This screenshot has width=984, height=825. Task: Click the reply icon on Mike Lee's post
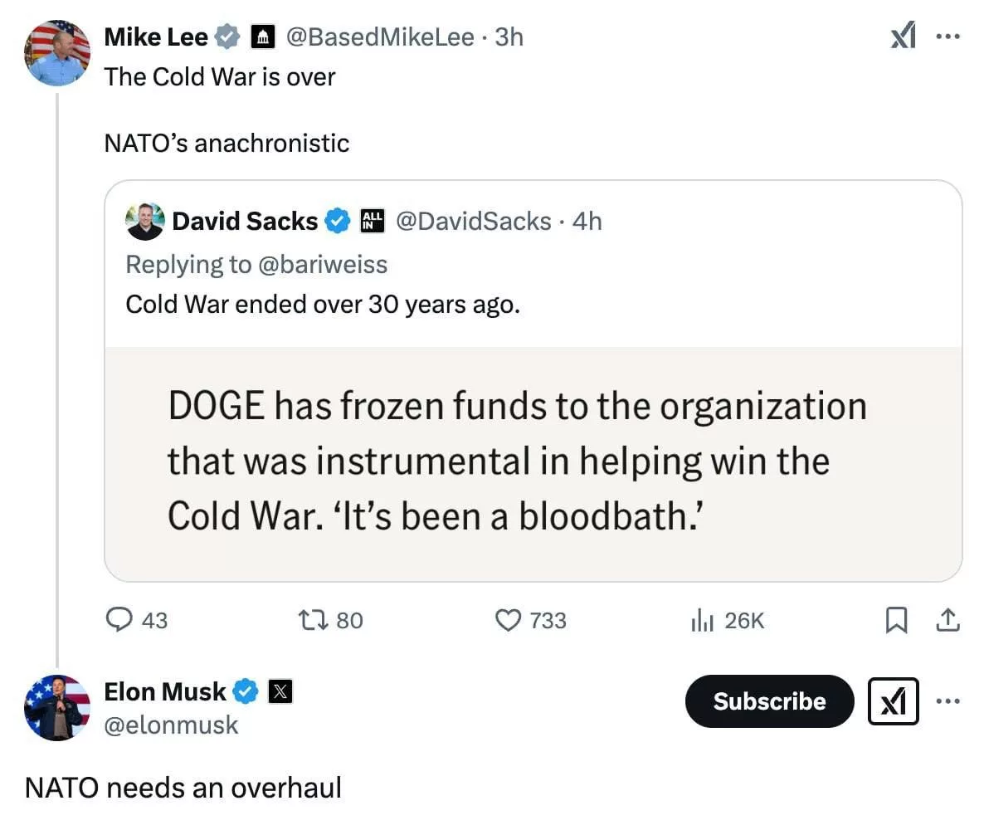tap(121, 620)
